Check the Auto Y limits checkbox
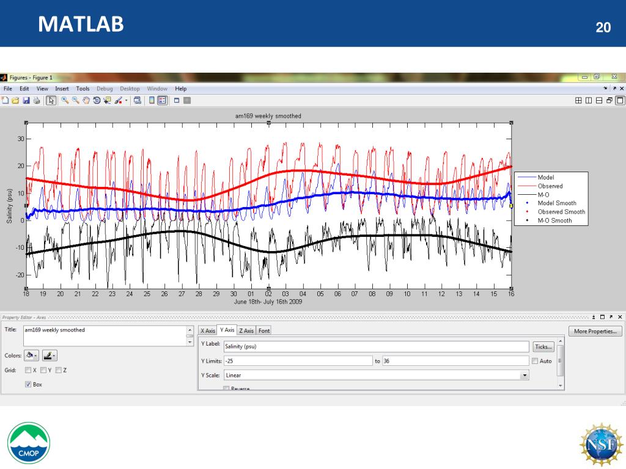The image size is (626, 469). click(535, 361)
